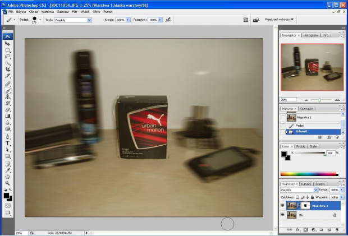The height and width of the screenshot is (236, 348).
Task: Select the Blur tool
Action: pyautogui.click(x=7, y=123)
